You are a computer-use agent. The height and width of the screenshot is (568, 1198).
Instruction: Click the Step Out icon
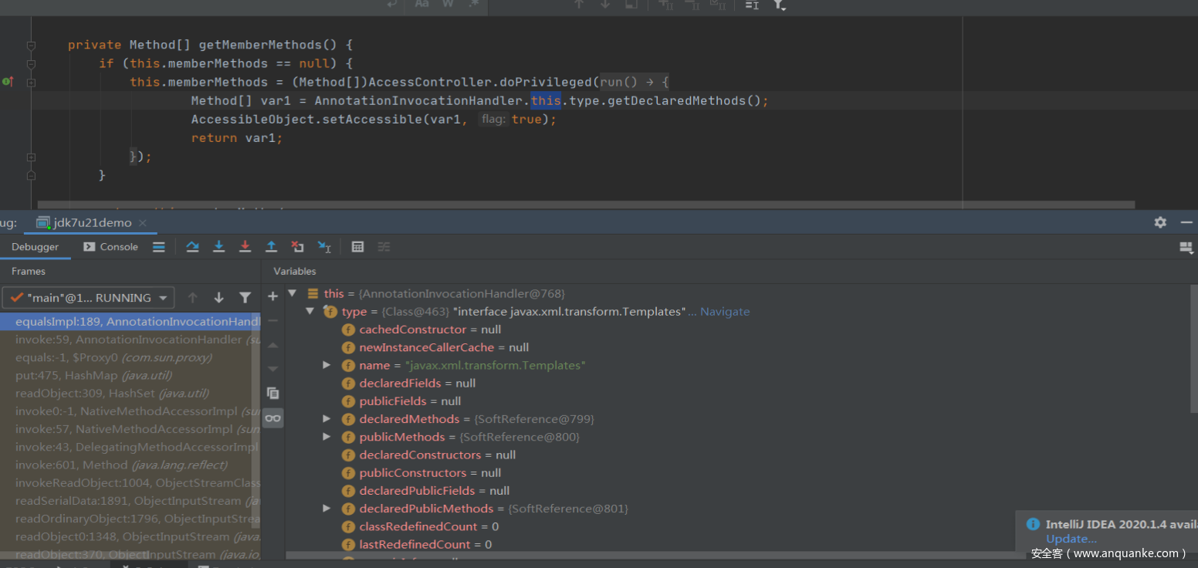[x=271, y=247]
